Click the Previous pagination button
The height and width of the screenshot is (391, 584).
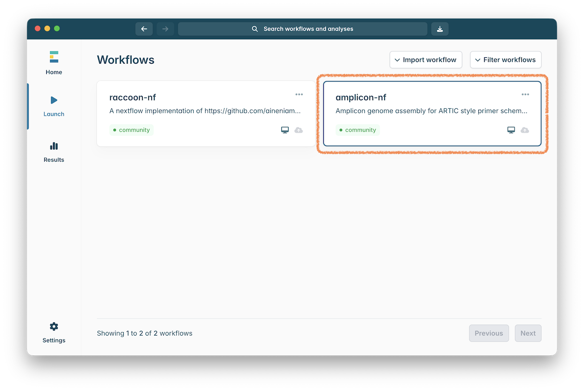489,333
